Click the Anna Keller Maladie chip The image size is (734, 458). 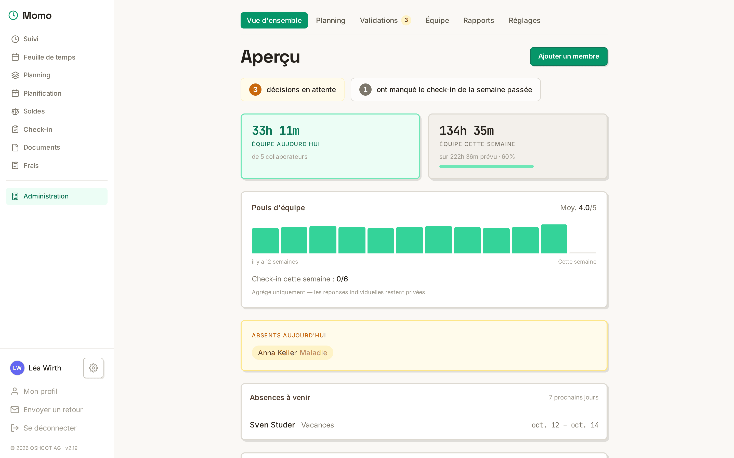click(292, 353)
